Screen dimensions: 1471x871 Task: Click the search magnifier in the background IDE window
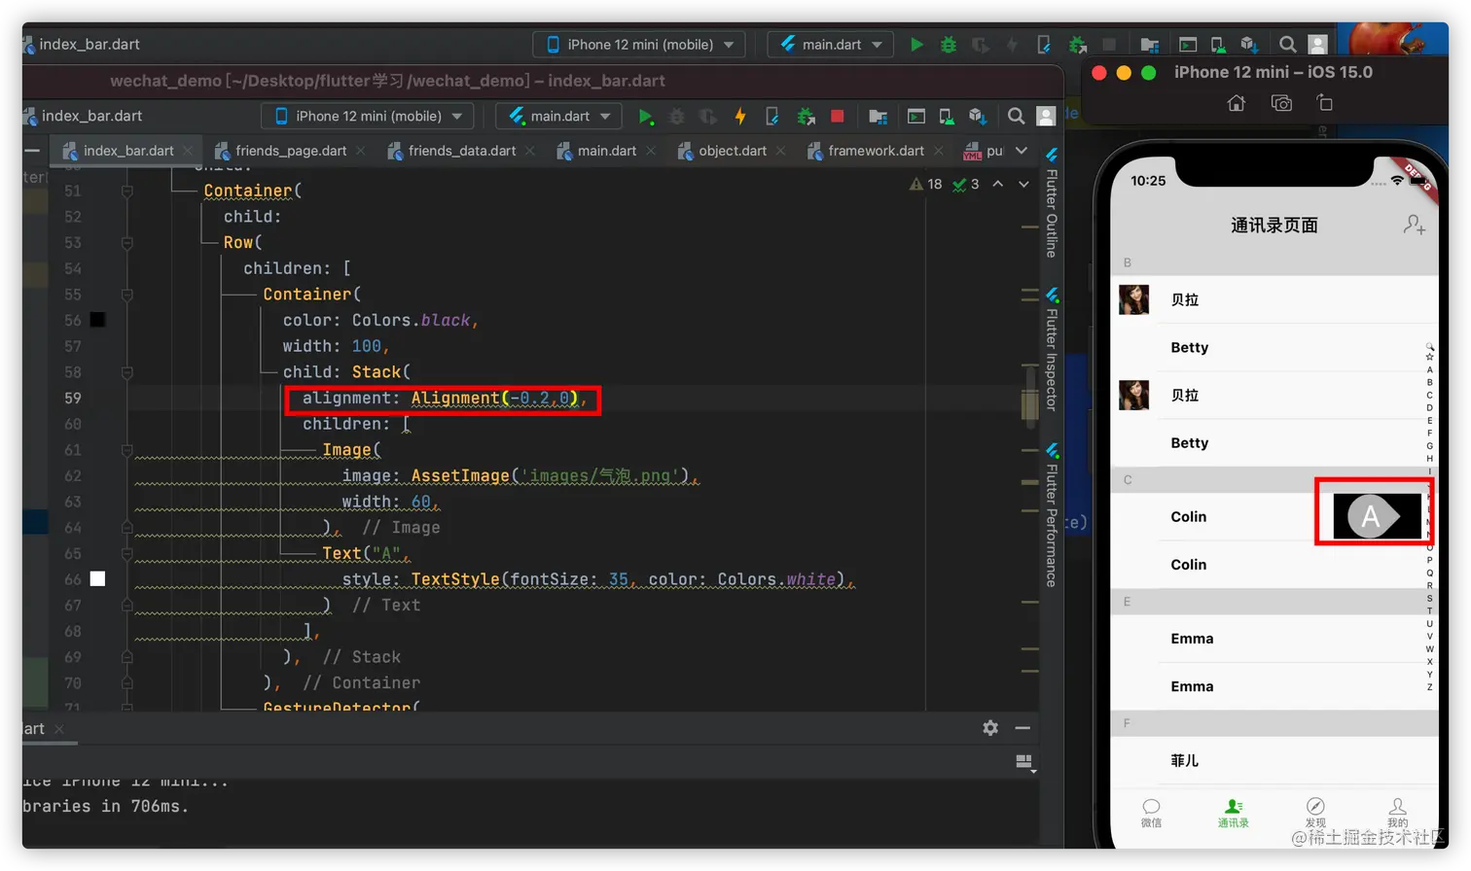[x=1287, y=45]
